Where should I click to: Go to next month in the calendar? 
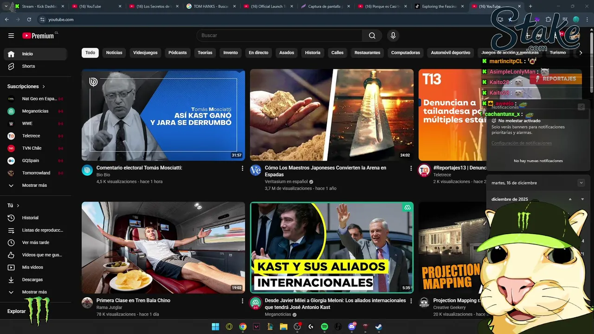pos(582,199)
